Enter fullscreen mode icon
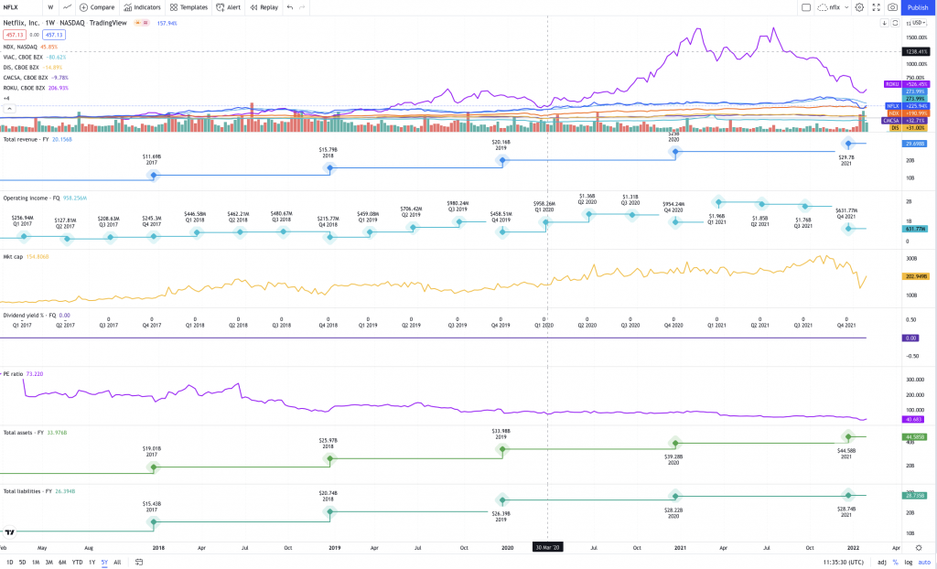The height and width of the screenshot is (569, 937). 876,7
